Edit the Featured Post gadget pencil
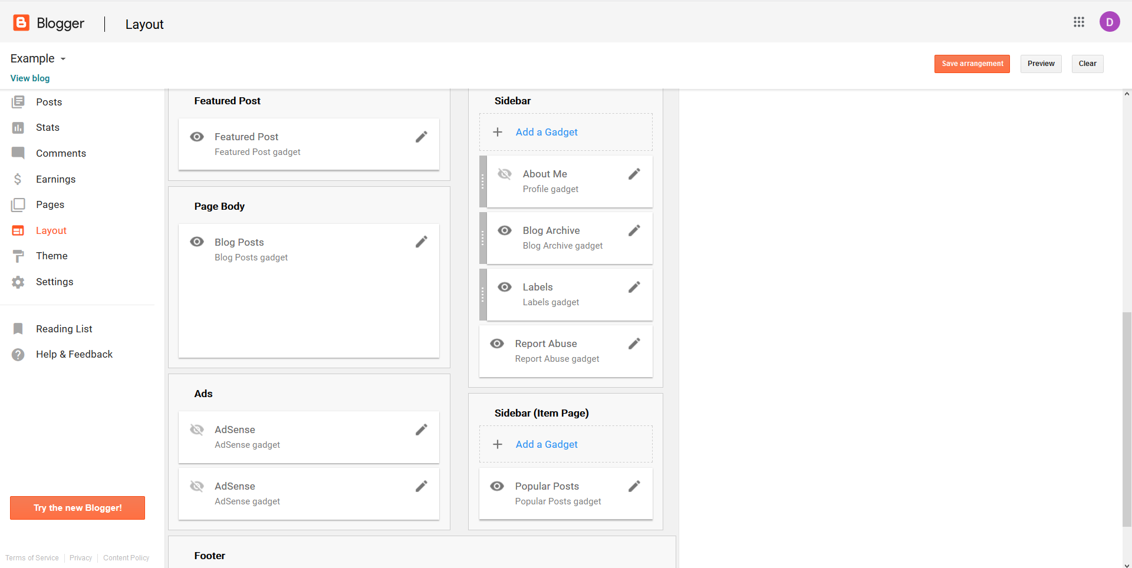Image resolution: width=1132 pixels, height=568 pixels. (x=422, y=137)
